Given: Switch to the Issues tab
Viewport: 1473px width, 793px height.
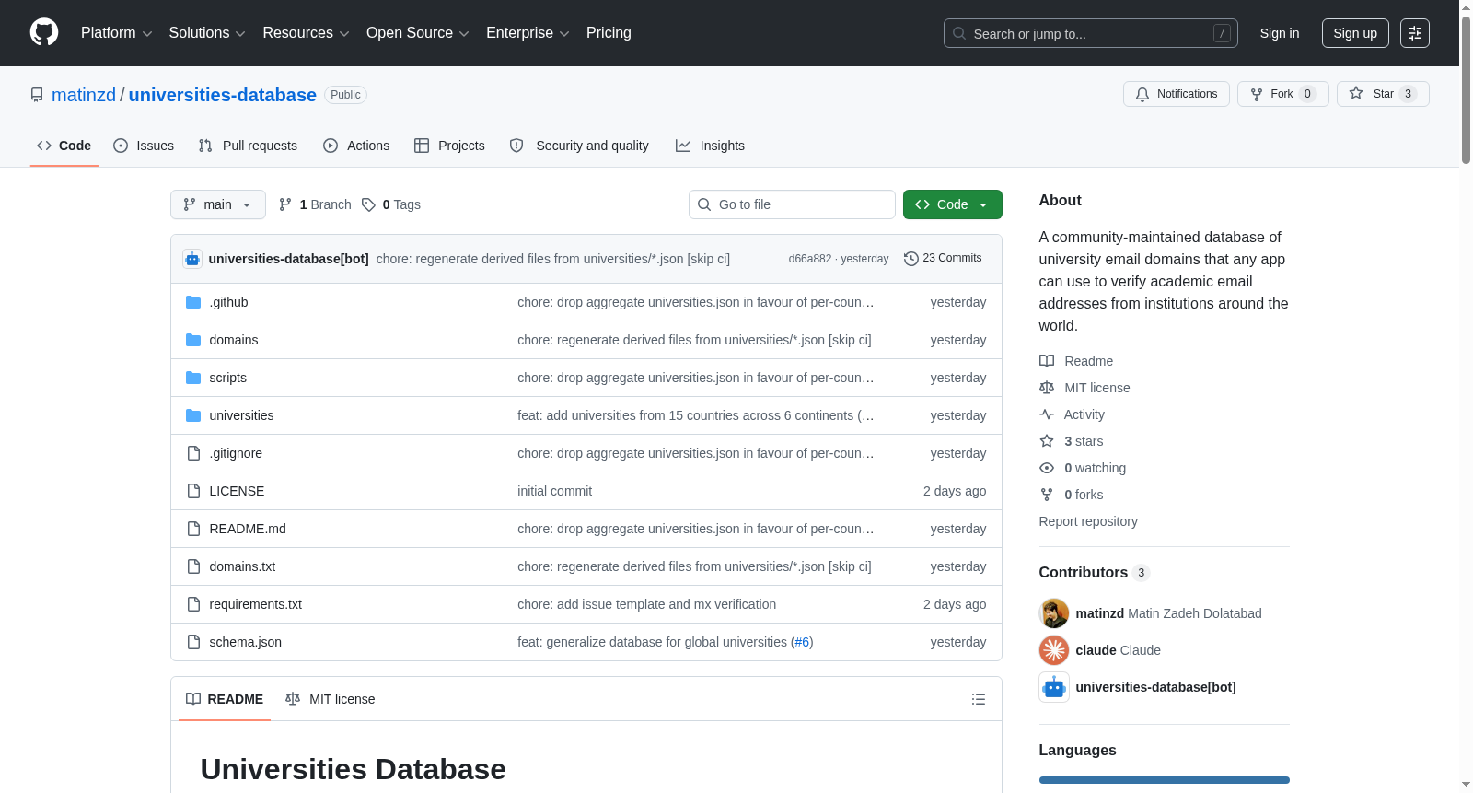Looking at the screenshot, I should [x=144, y=146].
